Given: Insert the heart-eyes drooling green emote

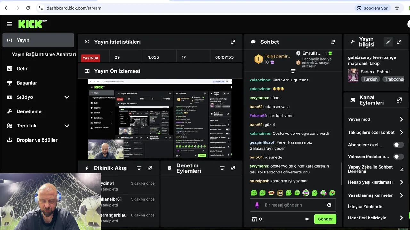Looking at the screenshot, I should [x=332, y=193].
